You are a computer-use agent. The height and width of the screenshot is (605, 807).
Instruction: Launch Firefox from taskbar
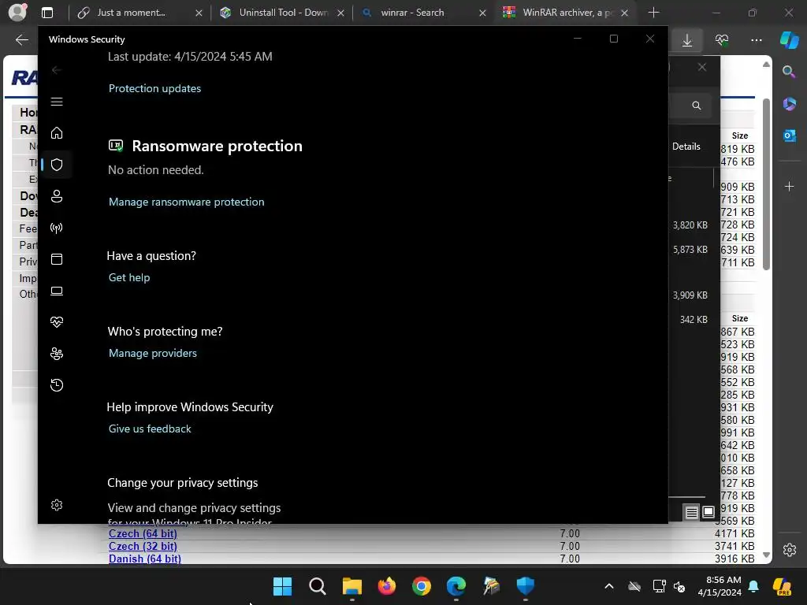click(387, 586)
